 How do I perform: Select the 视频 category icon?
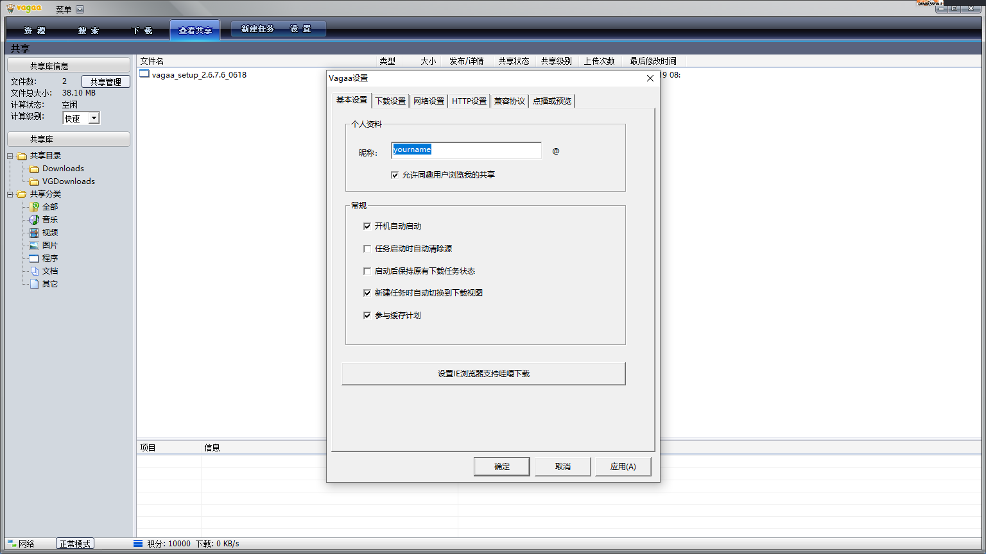pos(34,233)
